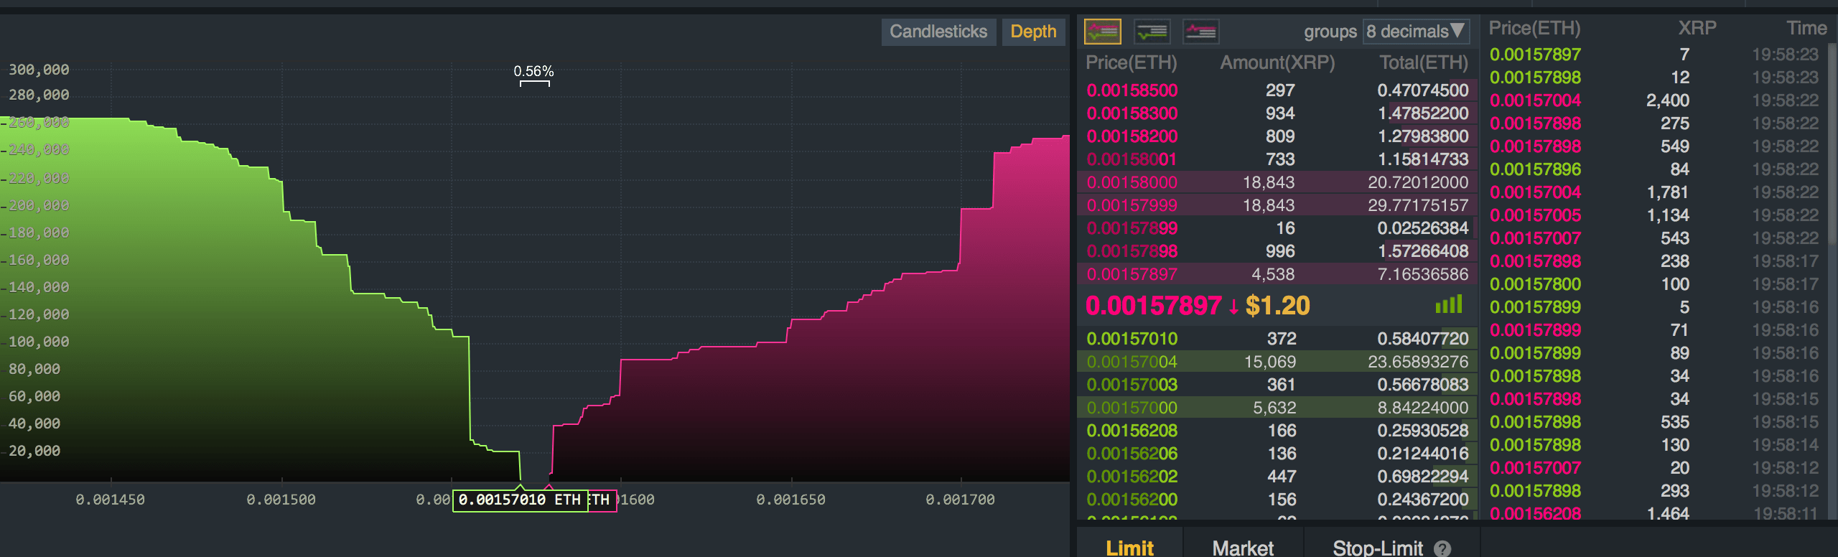This screenshot has width=1838, height=557.
Task: Click the $1.20 USD price value
Action: click(1278, 306)
